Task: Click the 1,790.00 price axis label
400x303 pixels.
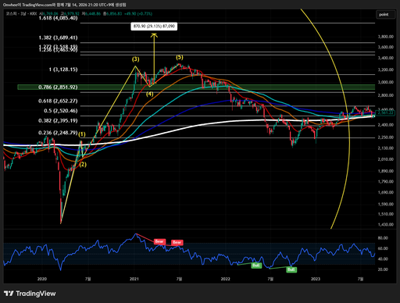Action: pyautogui.click(x=386, y=181)
